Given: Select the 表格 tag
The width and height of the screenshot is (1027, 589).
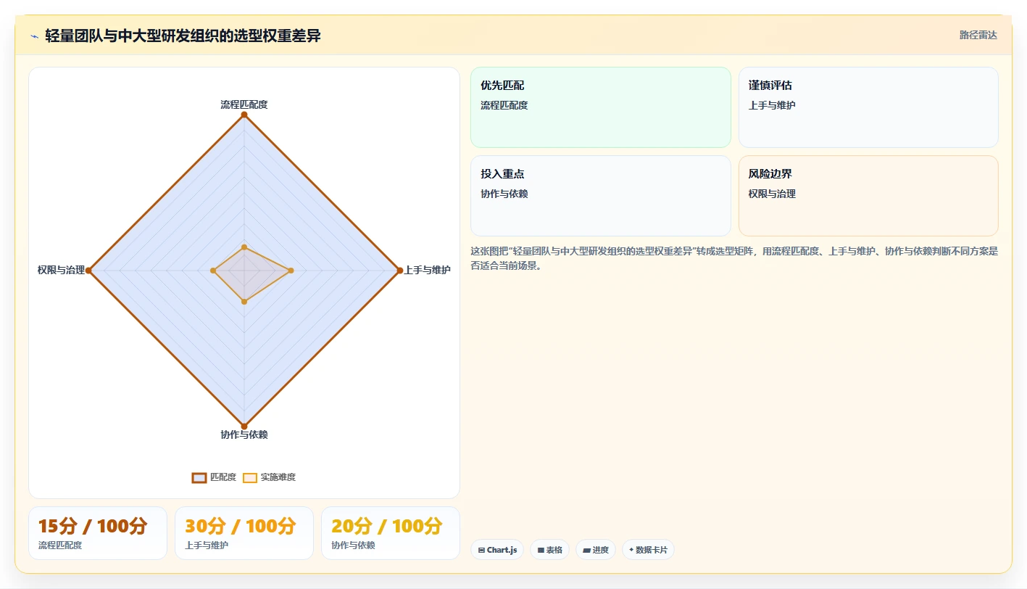Looking at the screenshot, I should click(549, 550).
